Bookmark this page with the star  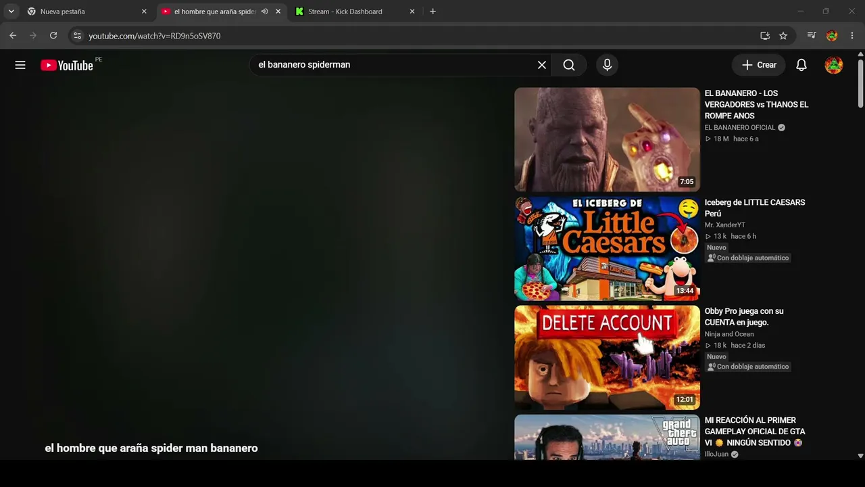(783, 36)
